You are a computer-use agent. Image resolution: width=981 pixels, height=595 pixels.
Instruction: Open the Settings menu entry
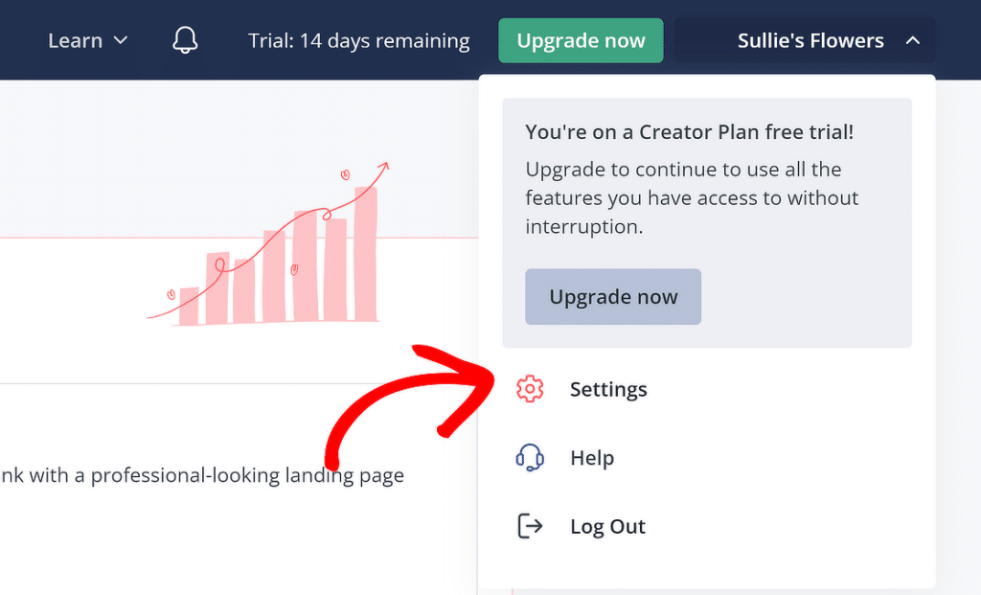click(607, 388)
